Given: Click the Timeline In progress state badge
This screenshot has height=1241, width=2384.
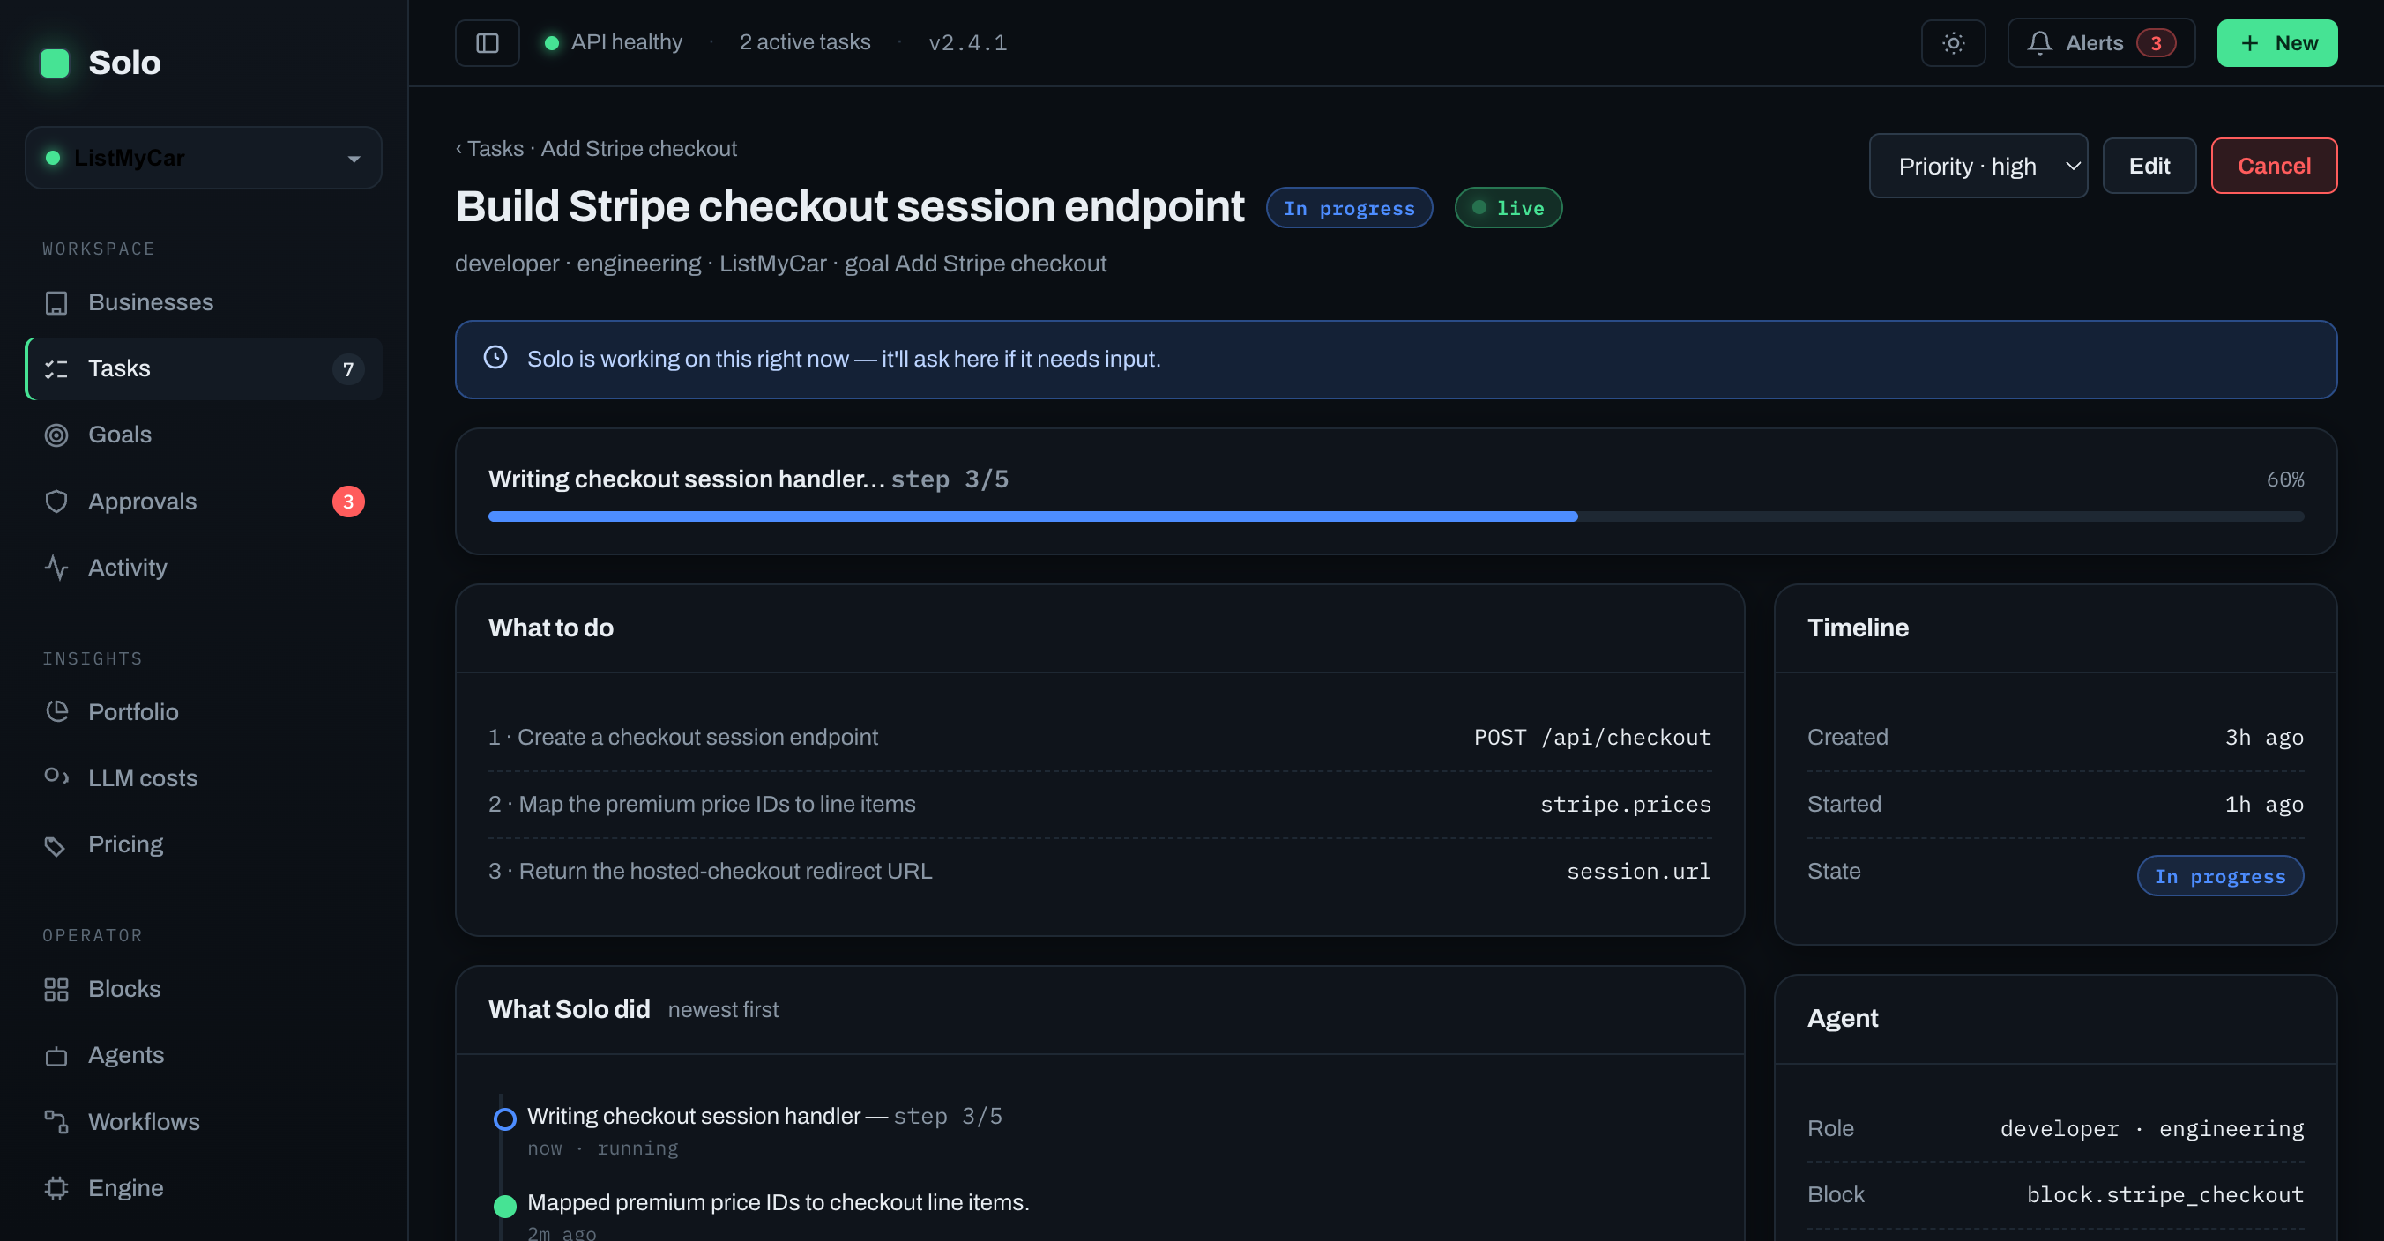Looking at the screenshot, I should 2219,876.
